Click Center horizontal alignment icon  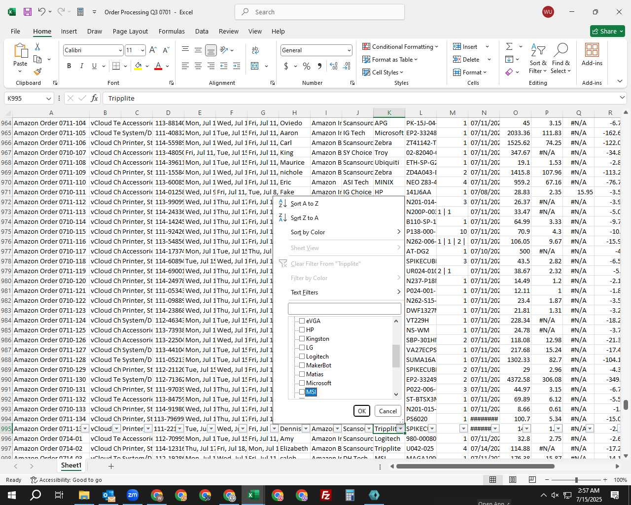tap(198, 66)
